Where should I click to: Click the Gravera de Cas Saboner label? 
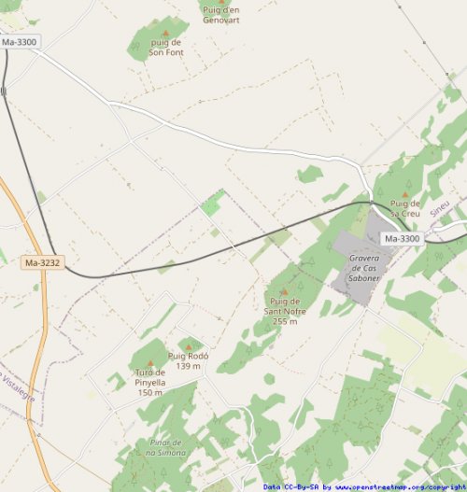pos(363,268)
